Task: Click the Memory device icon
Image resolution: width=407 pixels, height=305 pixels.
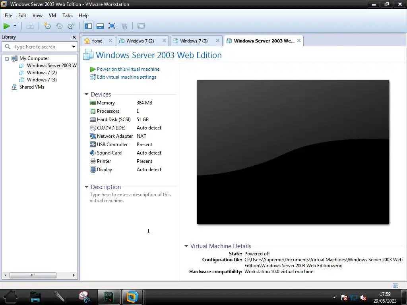Action: (x=93, y=103)
